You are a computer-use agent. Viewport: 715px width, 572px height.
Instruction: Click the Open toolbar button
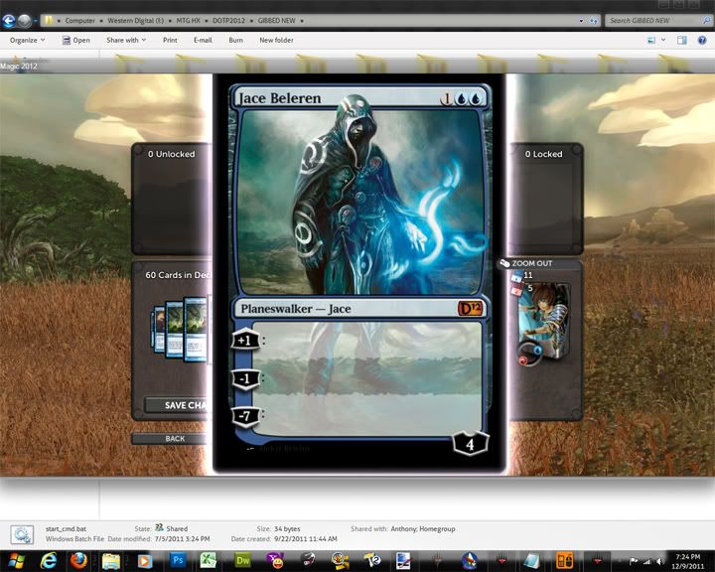point(76,40)
